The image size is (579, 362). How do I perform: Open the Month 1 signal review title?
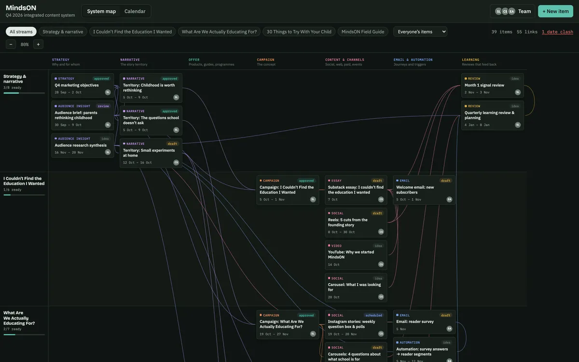pyautogui.click(x=484, y=85)
